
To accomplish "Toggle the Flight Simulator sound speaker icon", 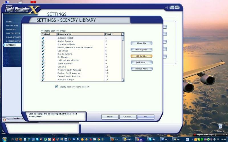I will click(166, 7).
